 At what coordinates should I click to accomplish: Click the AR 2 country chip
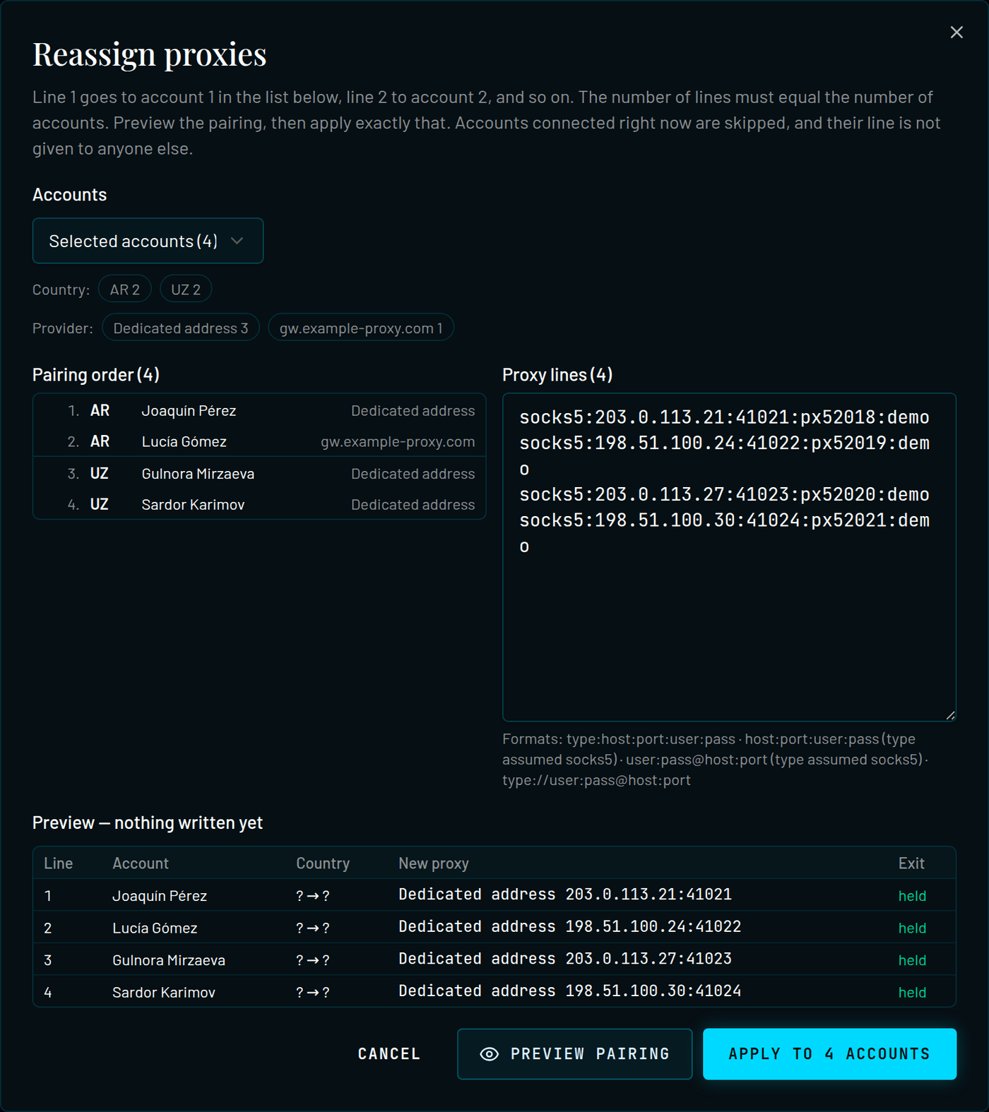pos(125,289)
